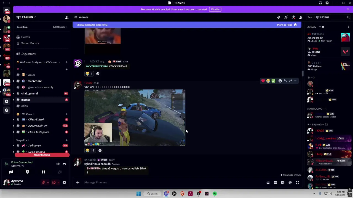Open the GIF picker
The width and height of the screenshot is (353, 198).
[x=275, y=182]
